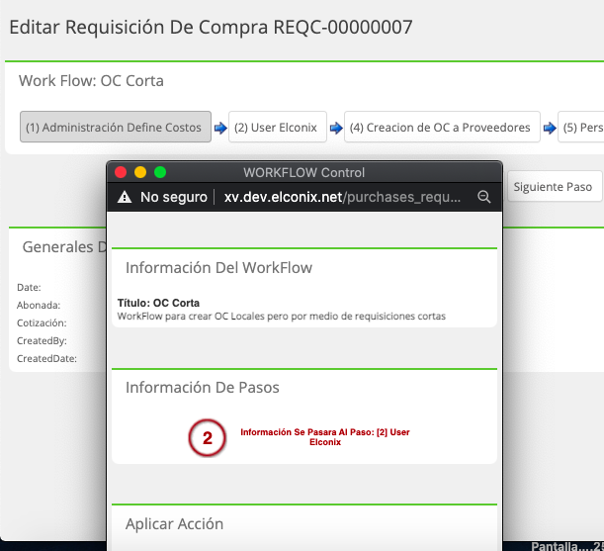Click the Siguiente Paso button
Screen dimensions: 604x551
(x=555, y=187)
